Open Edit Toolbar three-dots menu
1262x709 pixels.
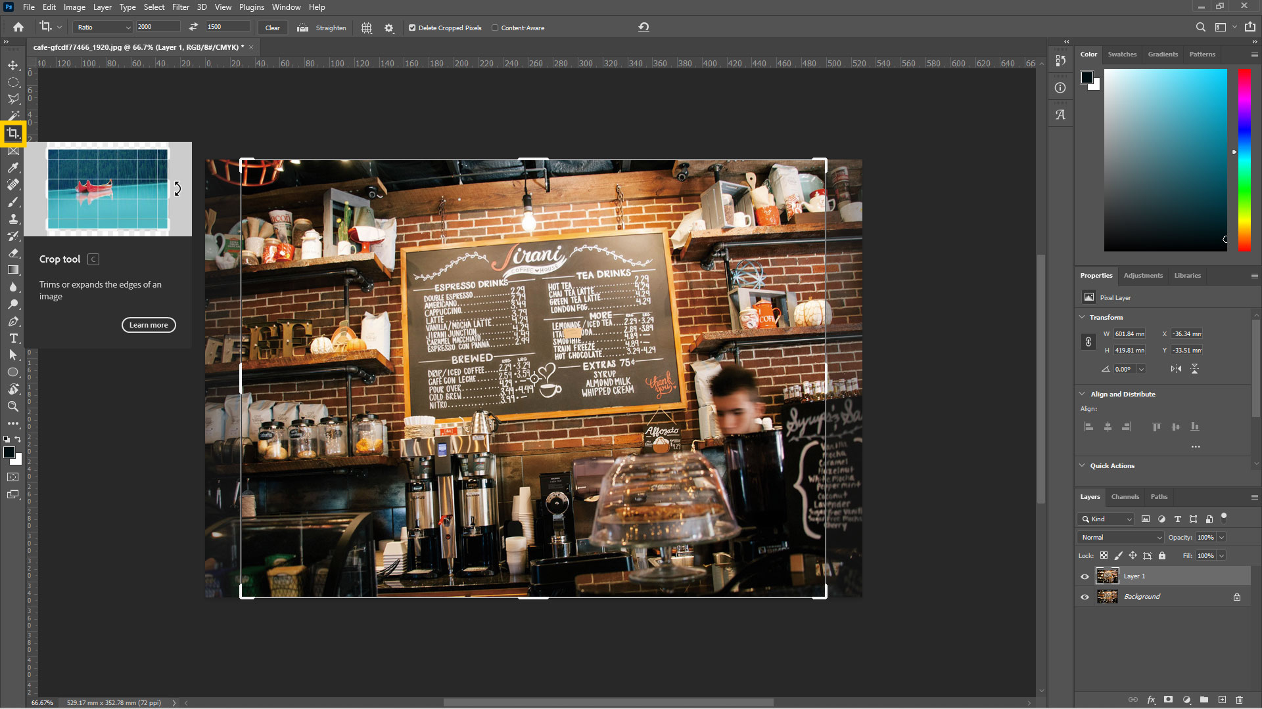coord(12,423)
